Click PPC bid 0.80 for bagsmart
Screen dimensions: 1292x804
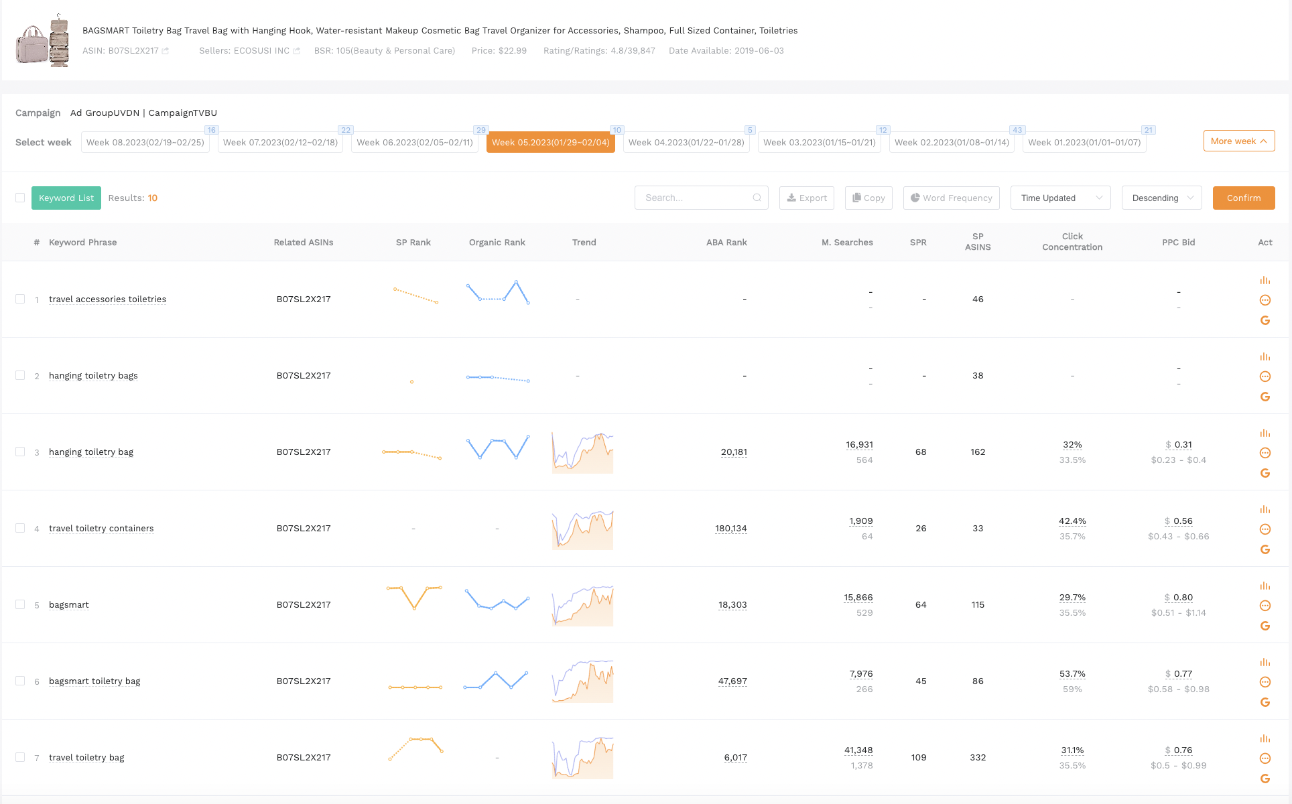[1179, 597]
